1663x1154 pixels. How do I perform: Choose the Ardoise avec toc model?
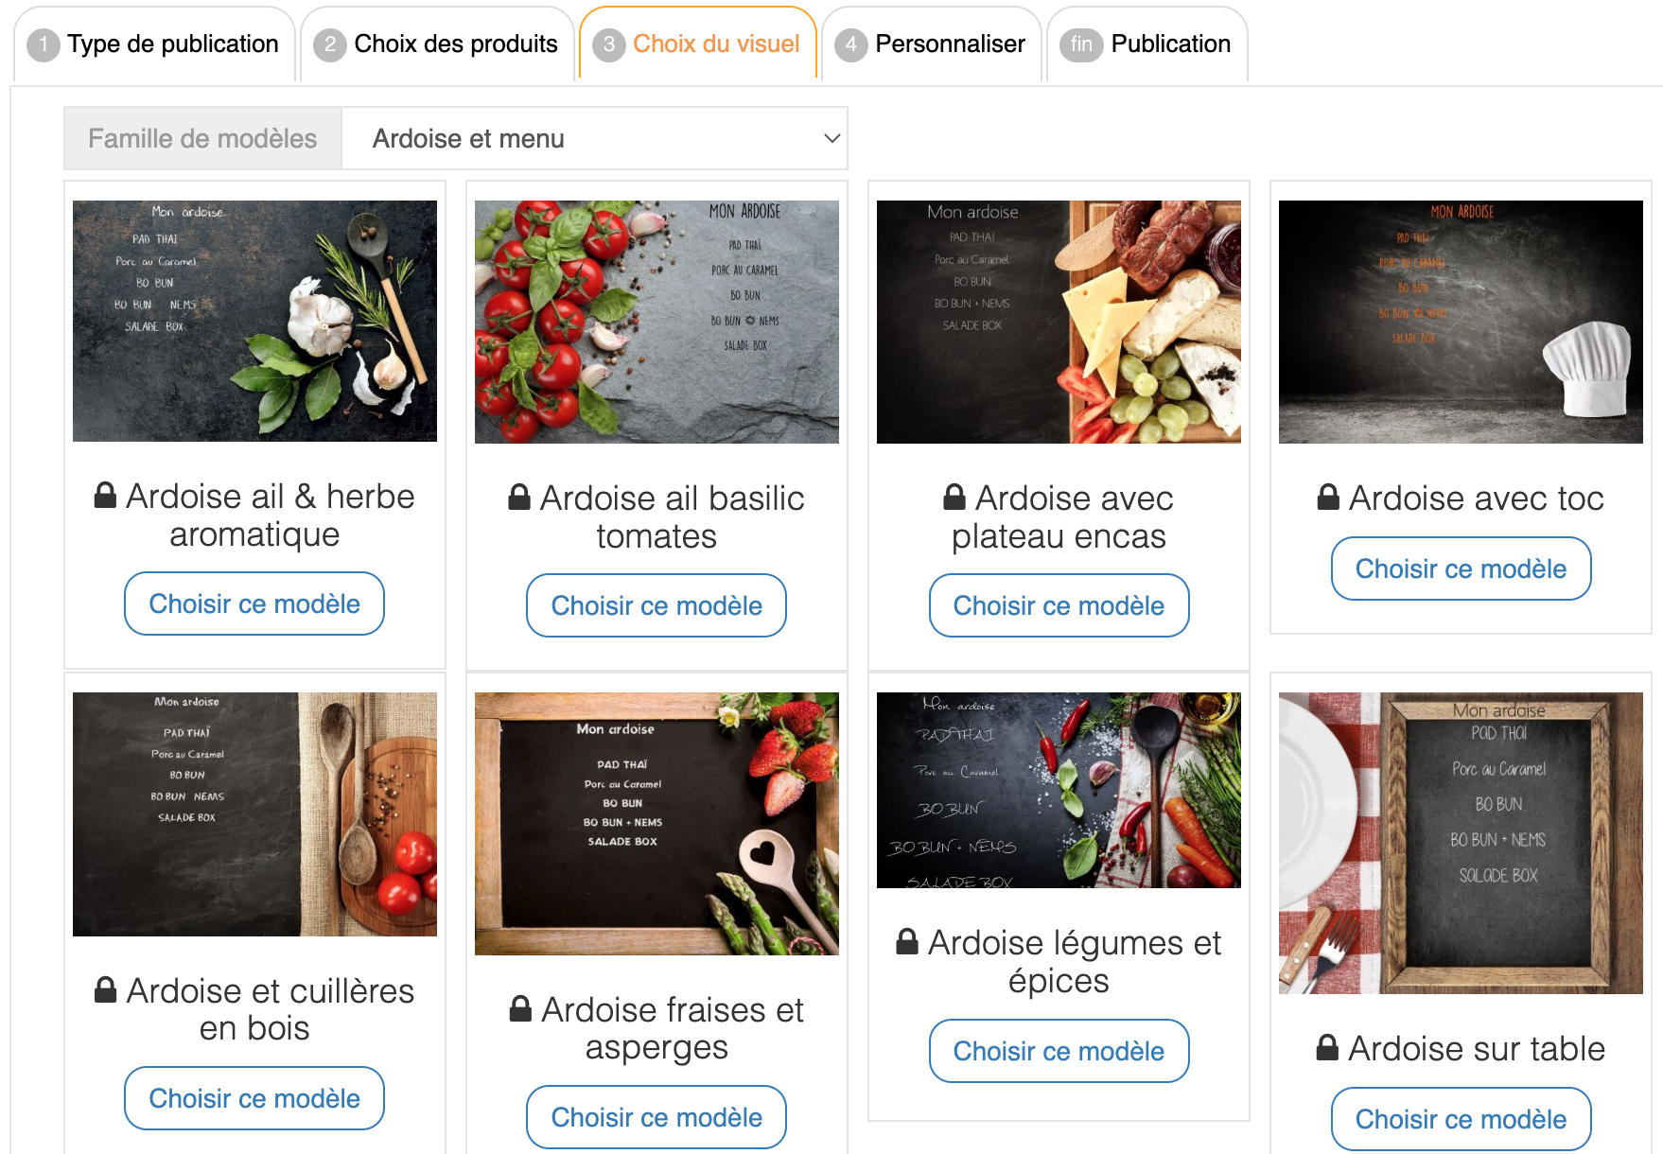coord(1461,568)
